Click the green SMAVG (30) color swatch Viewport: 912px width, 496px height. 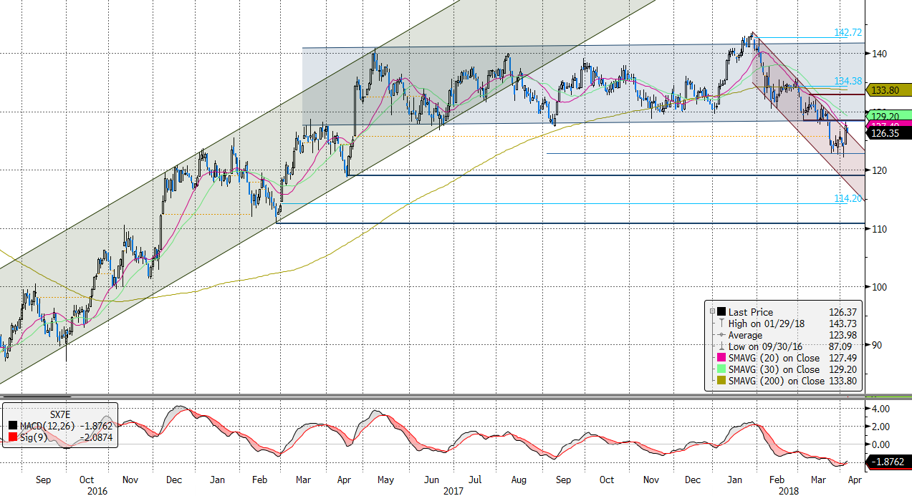[721, 369]
